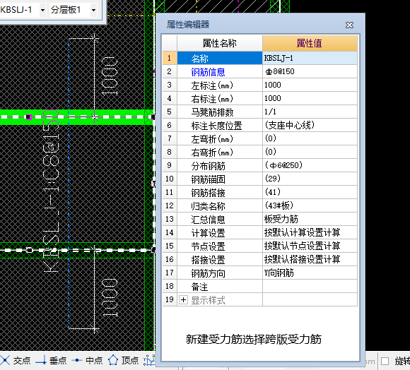
Task: Select the 右标注(mm) value 1000
Action: click(x=310, y=98)
